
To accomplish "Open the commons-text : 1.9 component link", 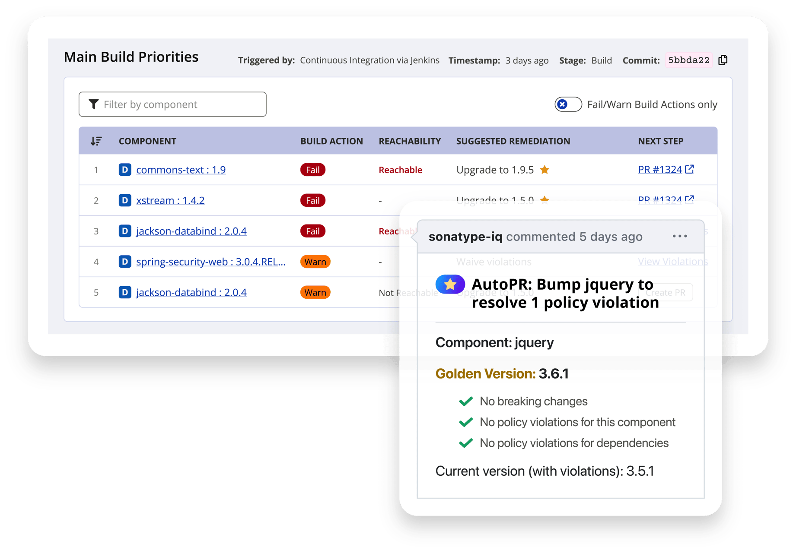I will [181, 170].
